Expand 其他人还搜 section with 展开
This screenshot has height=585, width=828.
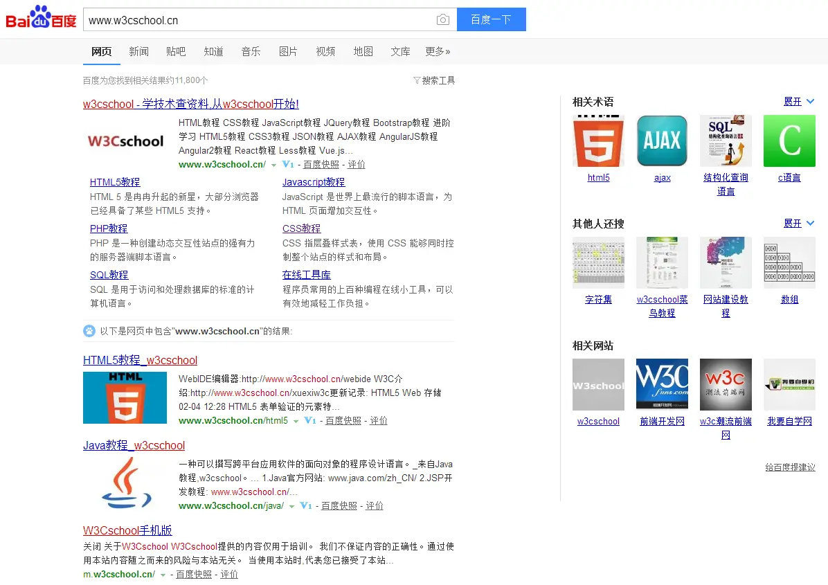coord(798,224)
